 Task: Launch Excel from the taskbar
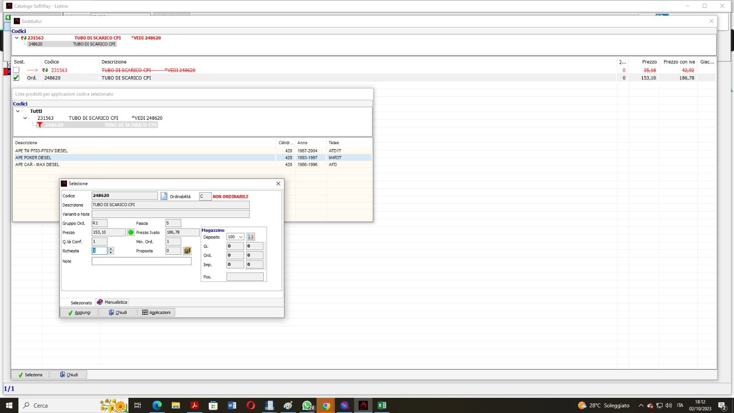pos(382,405)
